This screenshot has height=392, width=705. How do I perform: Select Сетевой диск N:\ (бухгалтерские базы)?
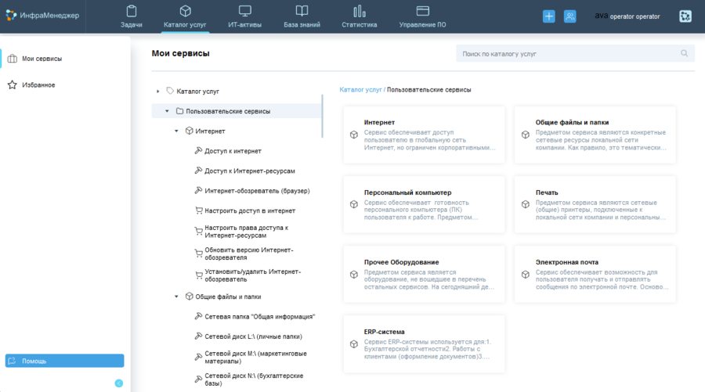[254, 379]
